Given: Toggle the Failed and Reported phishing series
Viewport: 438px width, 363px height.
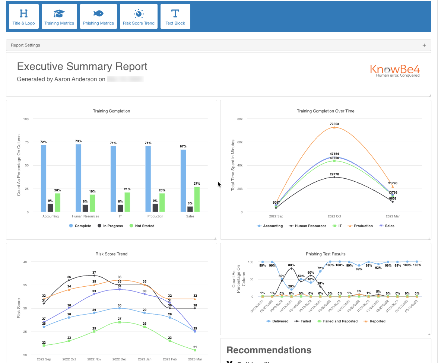Looking at the screenshot, I should coord(337,321).
